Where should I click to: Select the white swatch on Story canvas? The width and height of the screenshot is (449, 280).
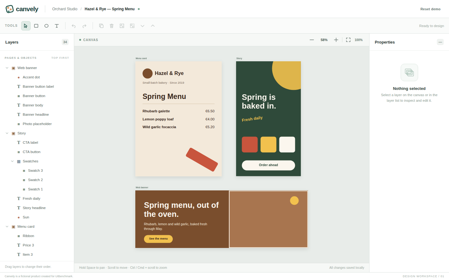click(287, 144)
